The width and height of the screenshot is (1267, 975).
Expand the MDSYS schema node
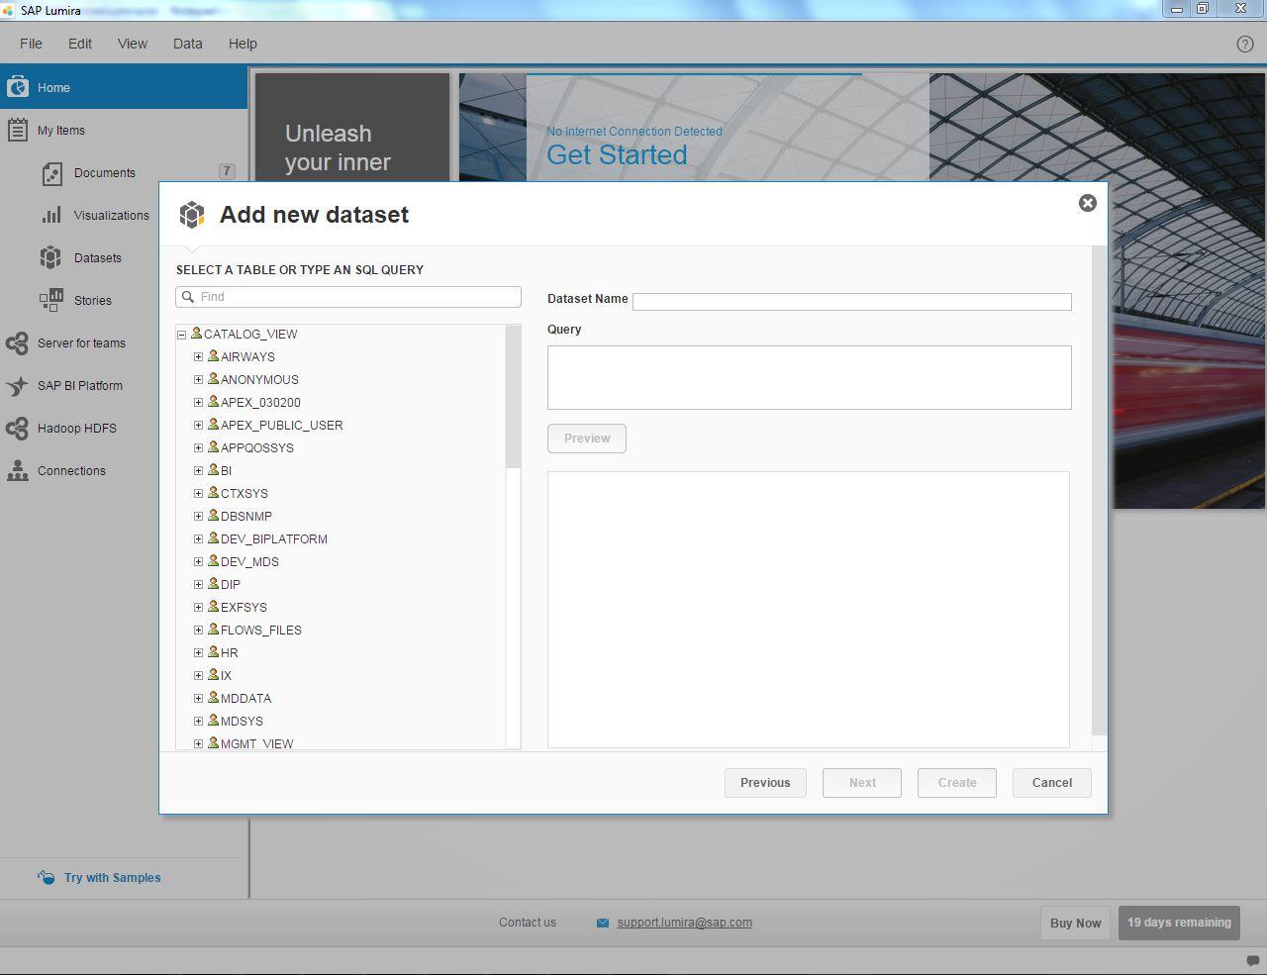click(x=199, y=722)
